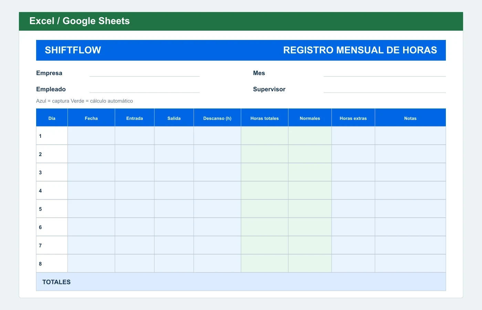Click the Fecha cell in row 1
The height and width of the screenshot is (310, 482).
tap(91, 136)
